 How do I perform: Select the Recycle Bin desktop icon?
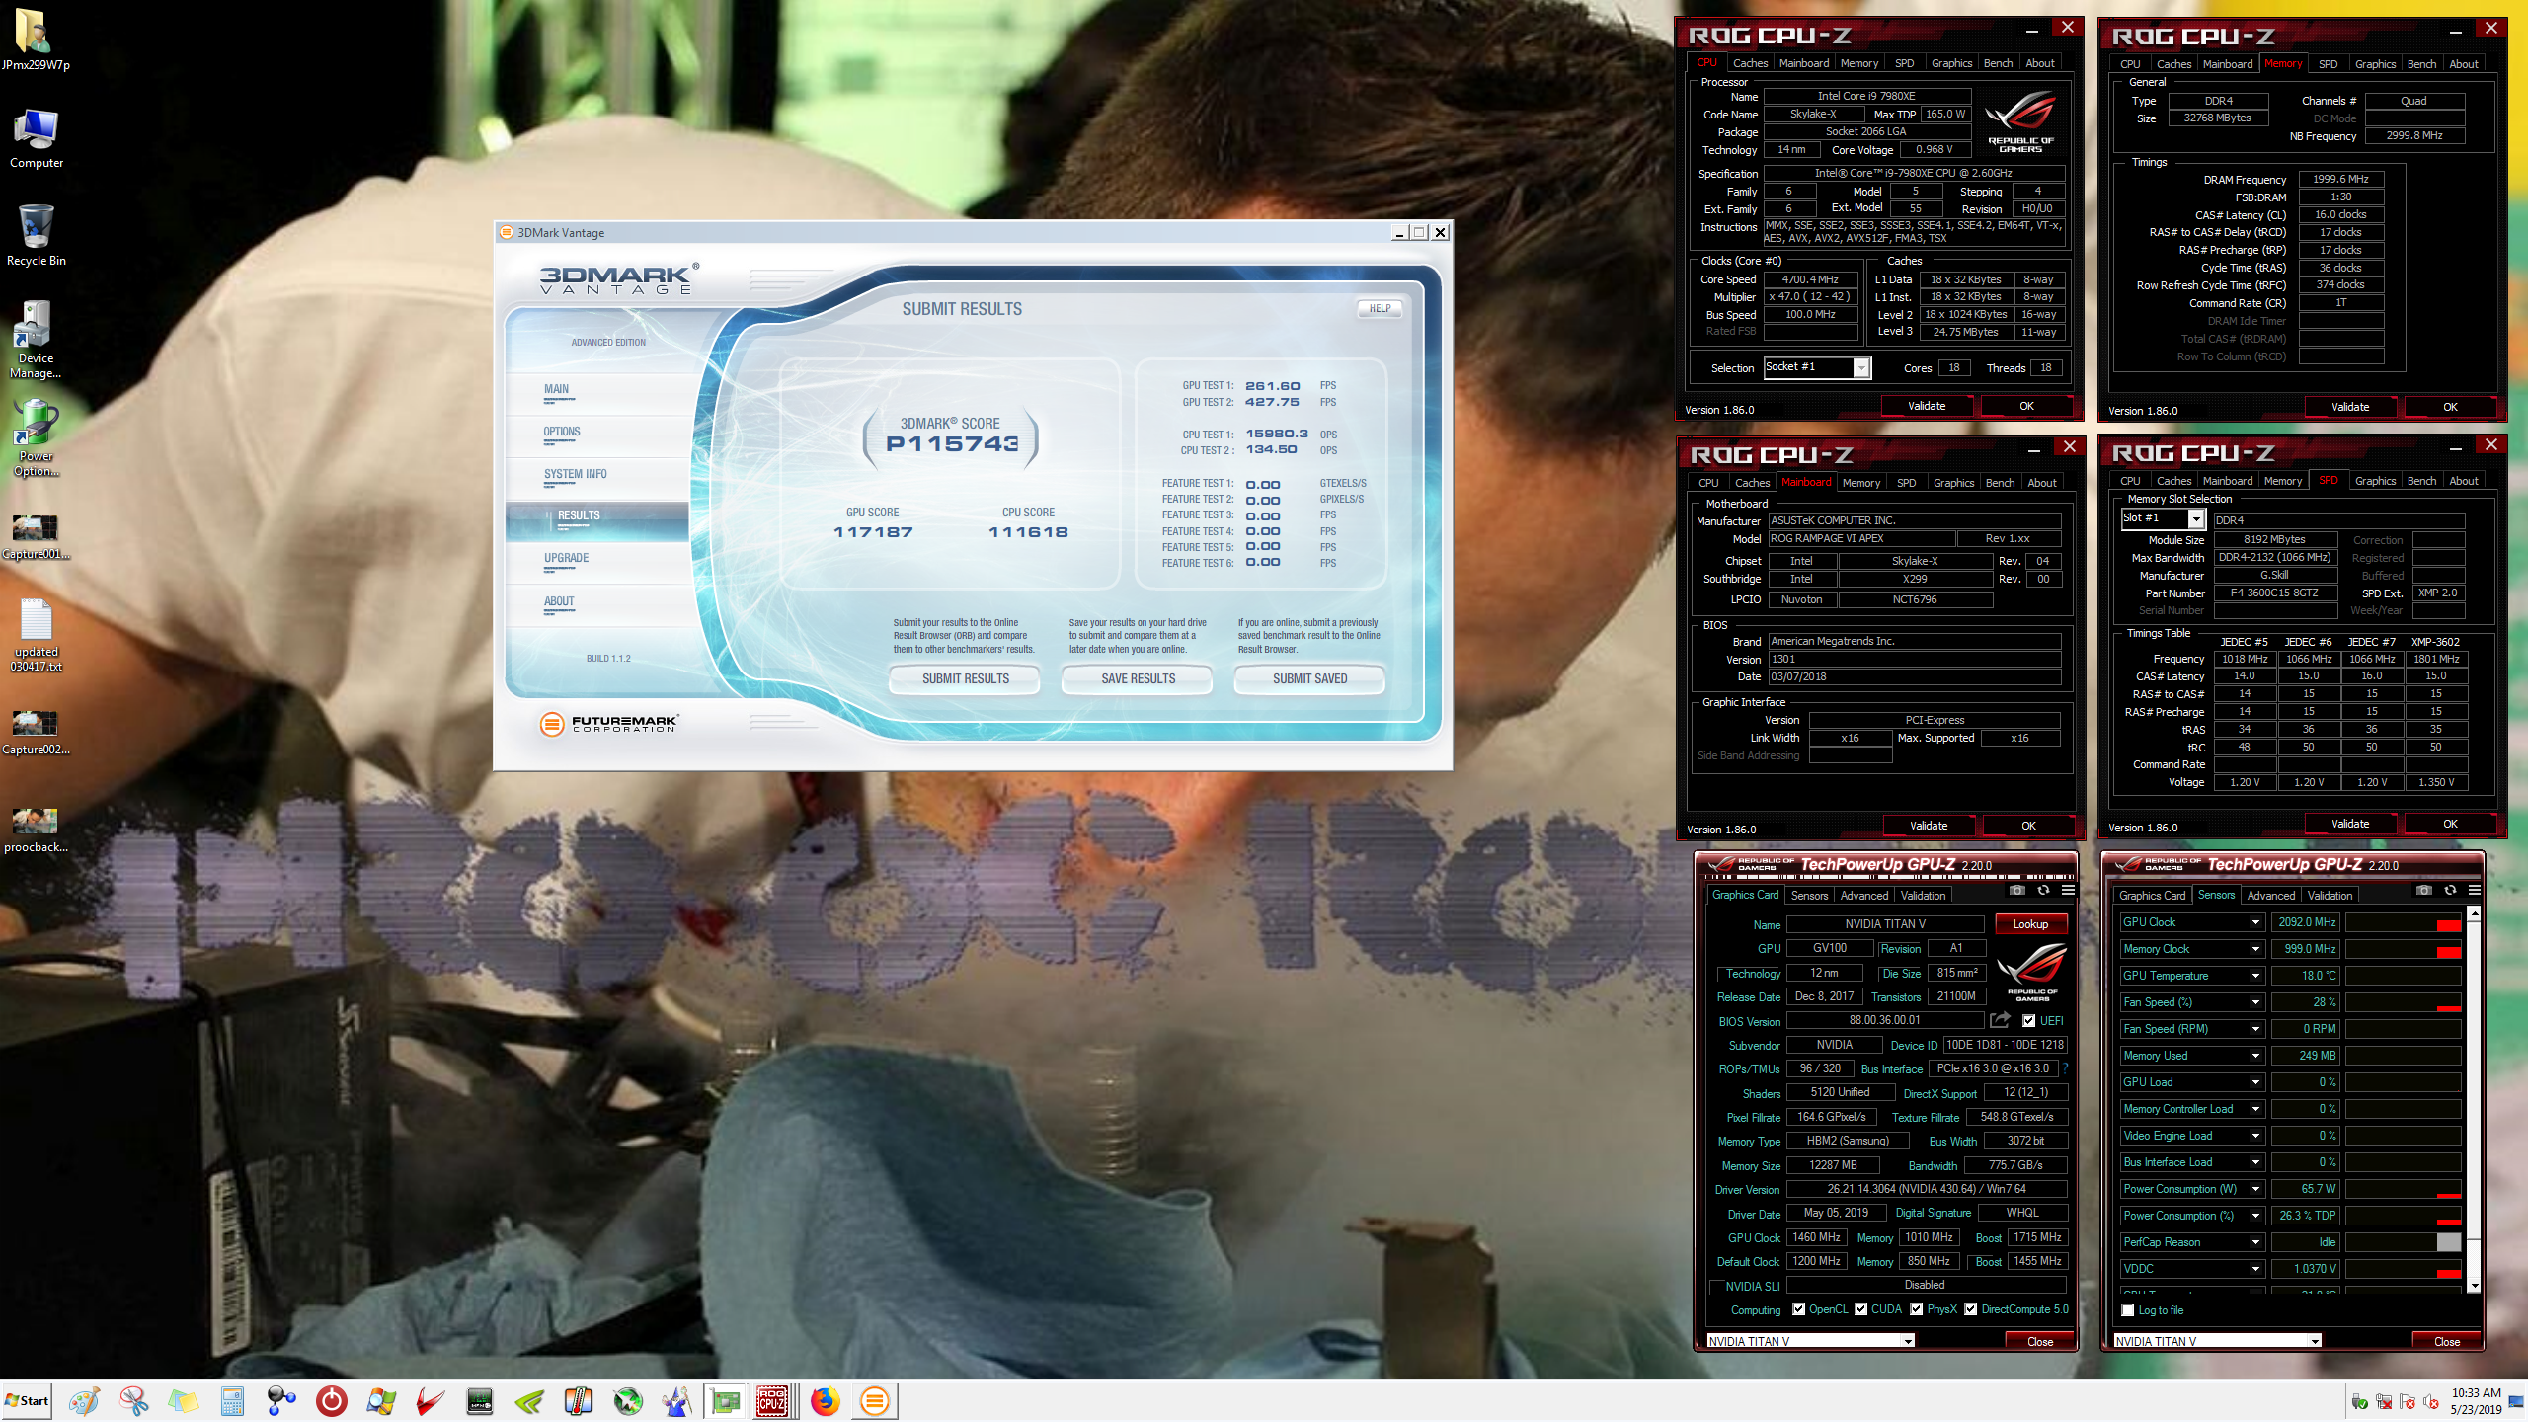click(x=36, y=235)
